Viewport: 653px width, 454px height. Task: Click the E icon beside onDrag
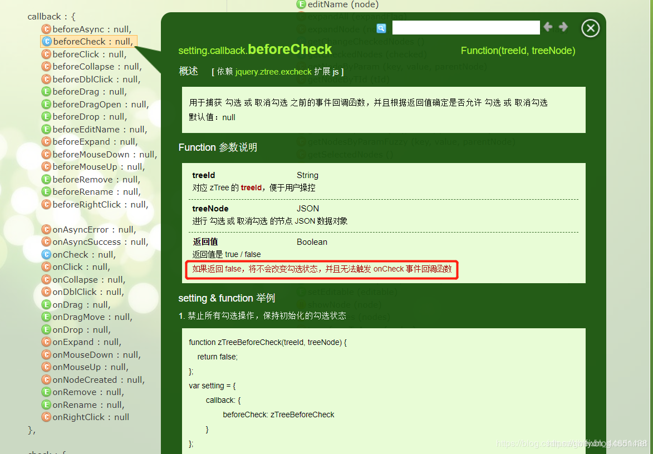point(46,304)
